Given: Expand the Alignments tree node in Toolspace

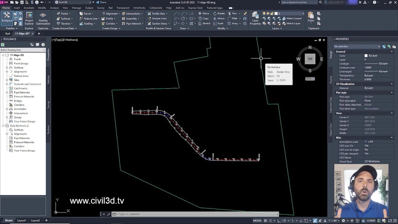Looking at the screenshot, I should 7,72.
